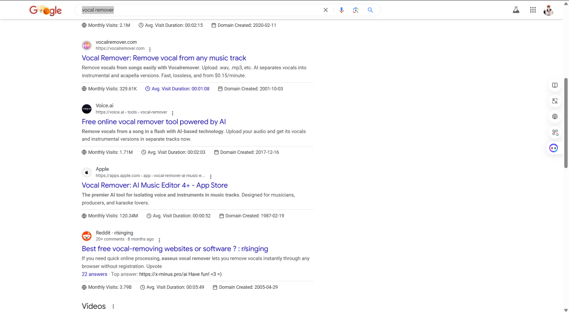This screenshot has width=569, height=313.
Task: Click the Reddit favicon
Action: coord(86,236)
